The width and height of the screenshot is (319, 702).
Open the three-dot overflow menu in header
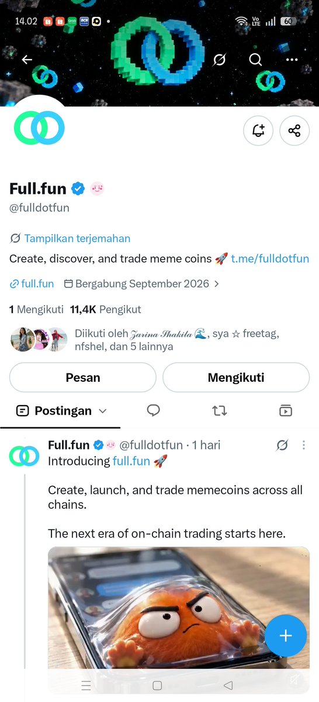pyautogui.click(x=292, y=60)
